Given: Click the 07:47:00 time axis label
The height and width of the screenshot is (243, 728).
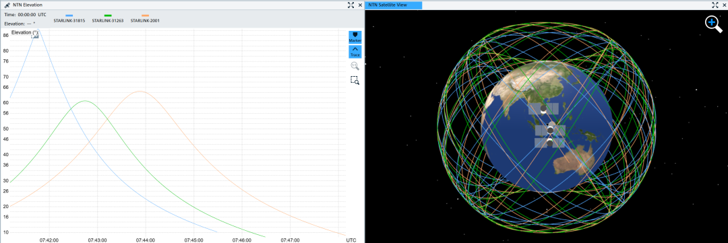Looking at the screenshot, I should pos(290,240).
